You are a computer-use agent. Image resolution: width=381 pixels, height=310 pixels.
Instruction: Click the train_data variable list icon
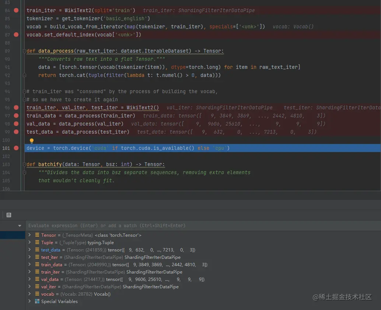37,264
